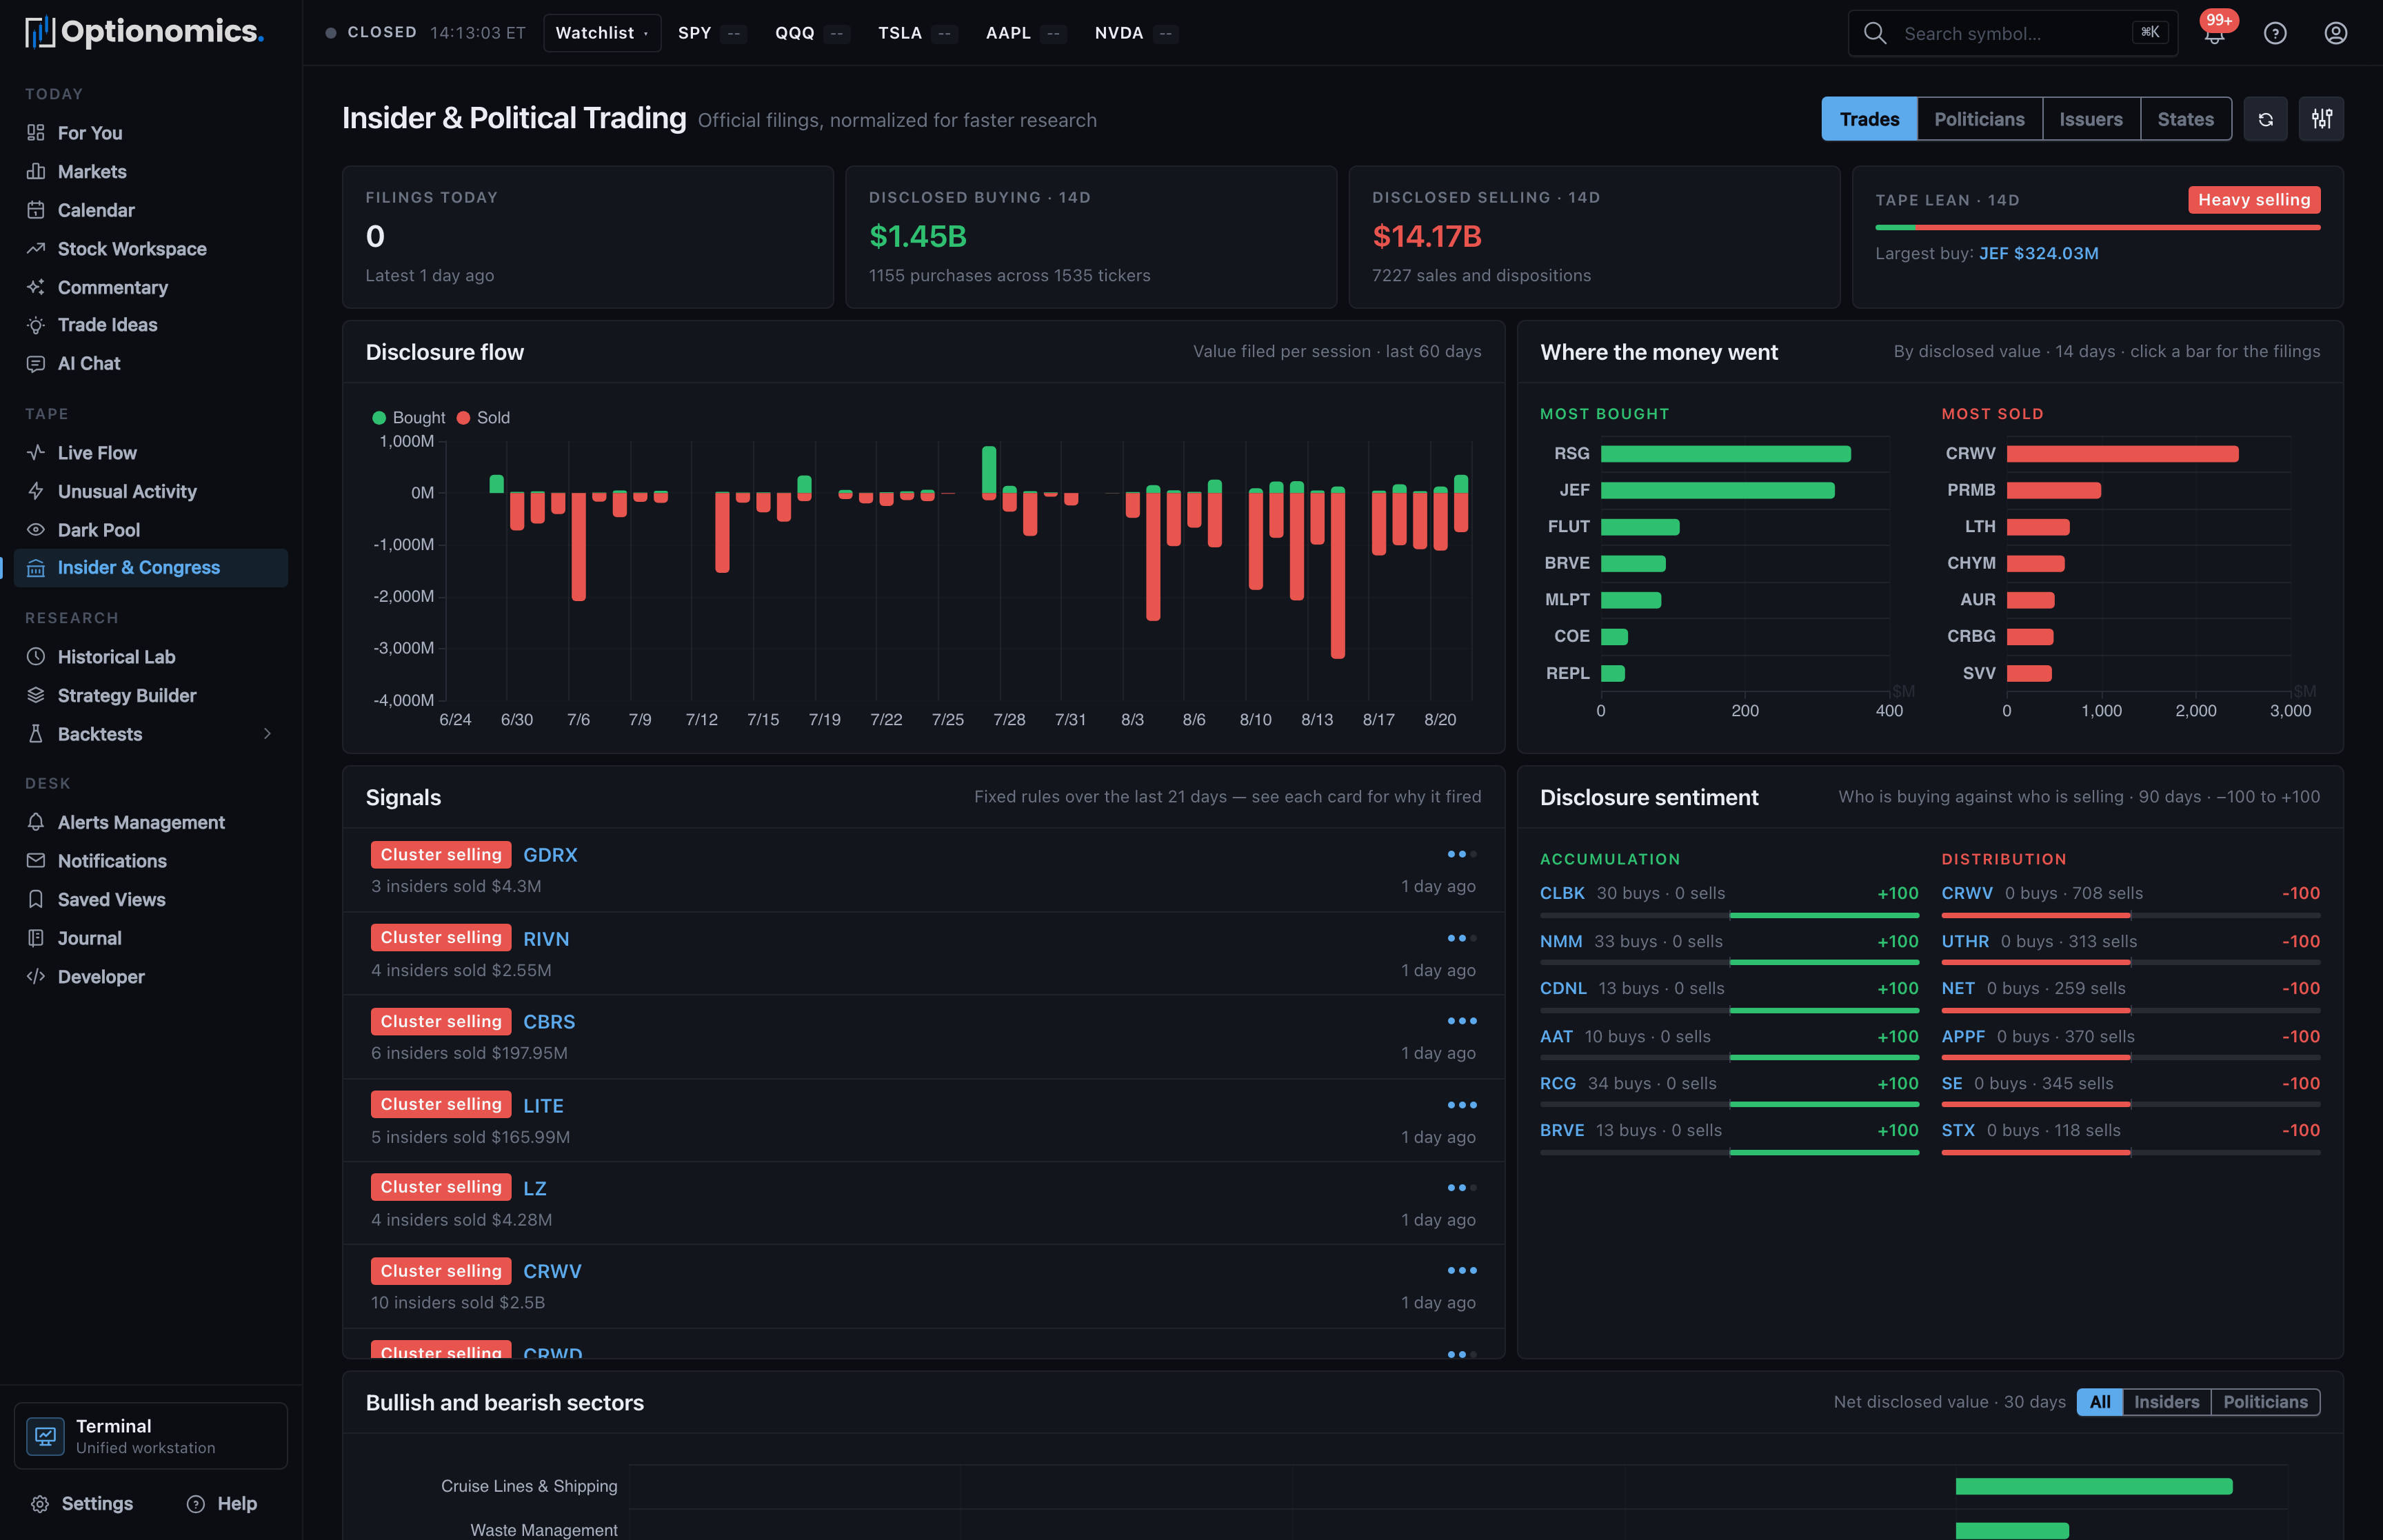Switch to the States tab
Screen dimensions: 2383x1540
[2185, 119]
